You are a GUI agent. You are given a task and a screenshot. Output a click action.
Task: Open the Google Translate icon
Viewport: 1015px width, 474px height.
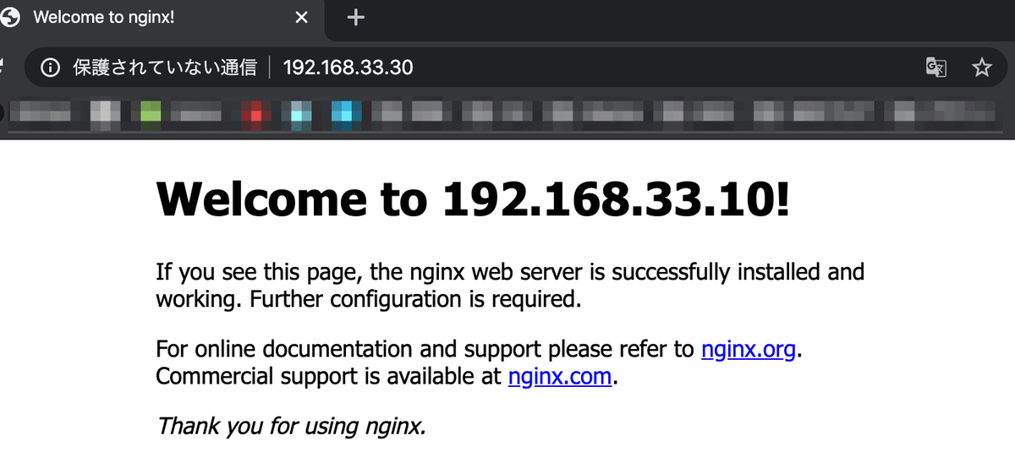[x=936, y=68]
